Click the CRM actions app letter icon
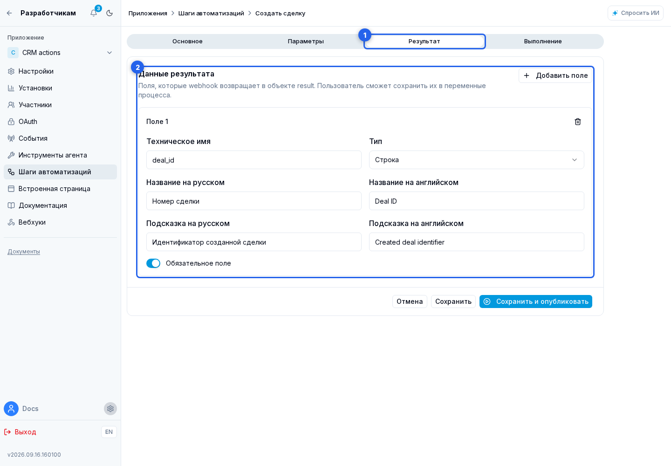 click(13, 53)
